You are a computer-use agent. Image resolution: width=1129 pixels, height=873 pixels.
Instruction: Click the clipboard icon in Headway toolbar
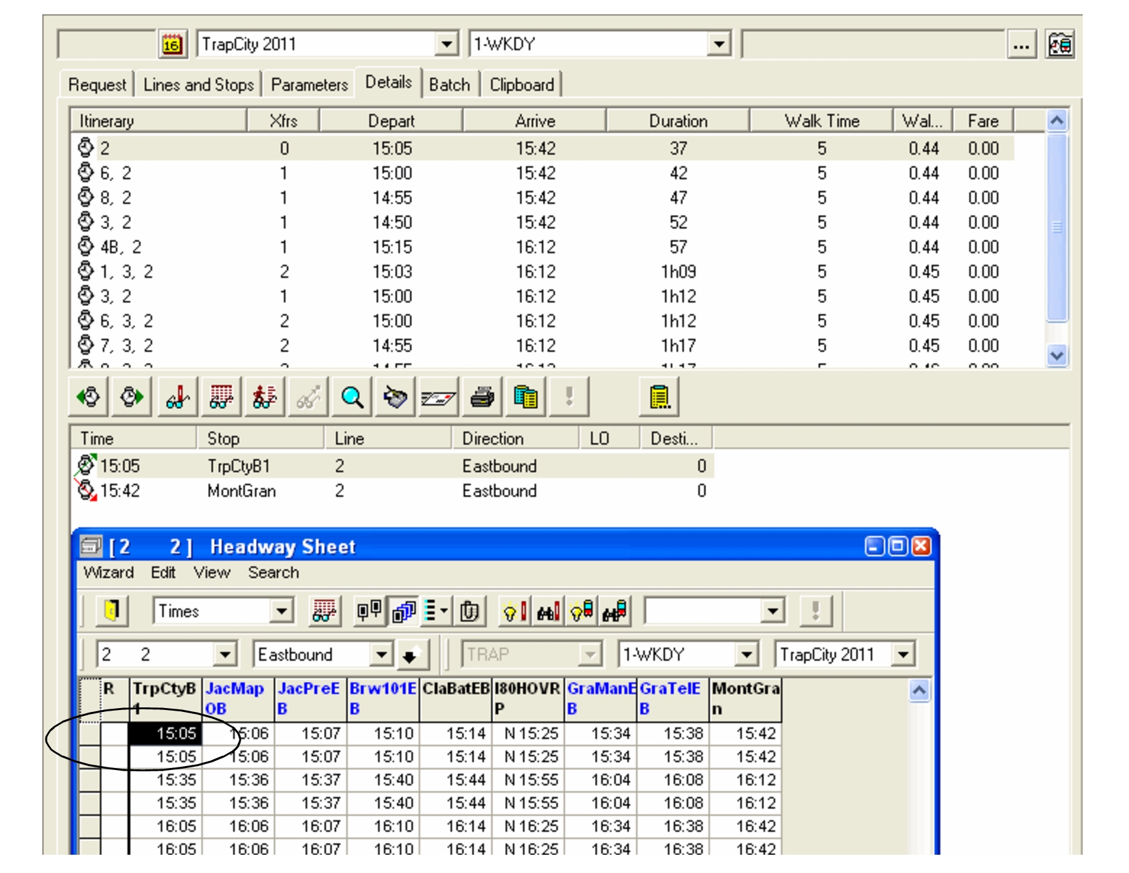pyautogui.click(x=469, y=611)
